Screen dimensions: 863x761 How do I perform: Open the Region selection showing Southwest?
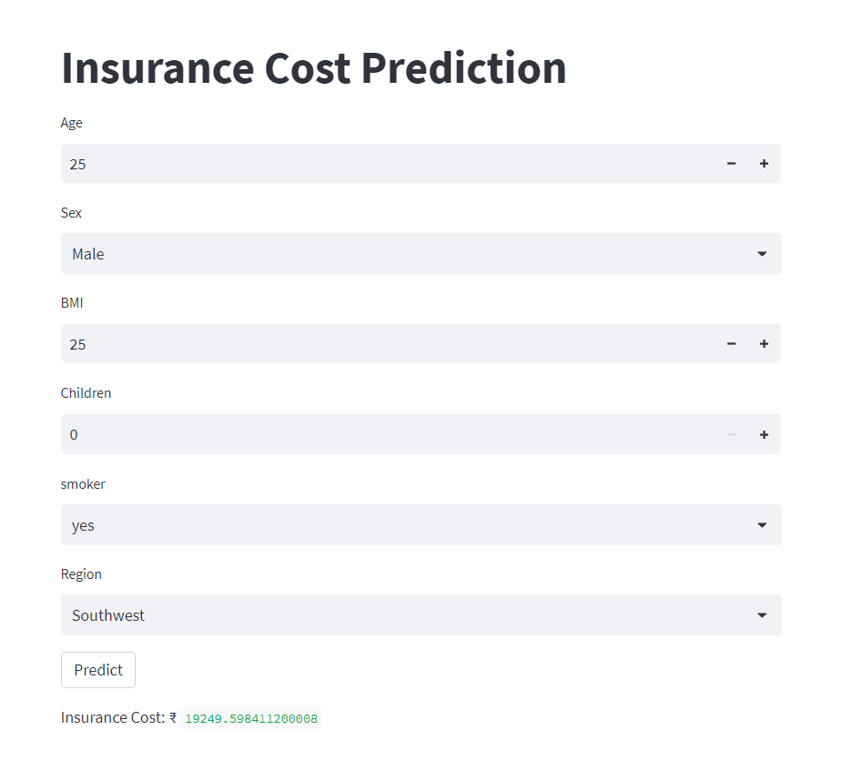click(364, 614)
